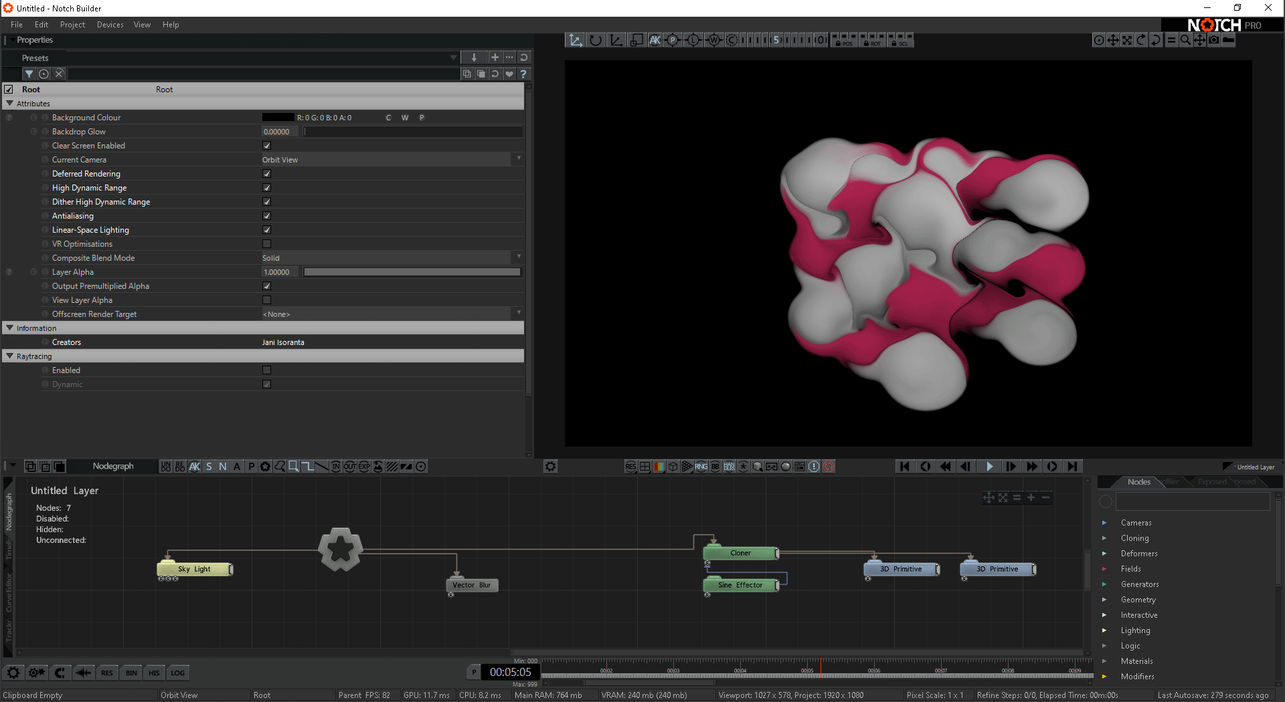Enable the Raytracing Enabled checkbox
The image size is (1285, 702).
point(266,370)
